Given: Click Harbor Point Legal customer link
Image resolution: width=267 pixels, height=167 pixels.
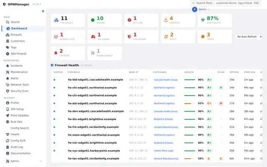Looking at the screenshot, I should pyautogui.click(x=164, y=151).
